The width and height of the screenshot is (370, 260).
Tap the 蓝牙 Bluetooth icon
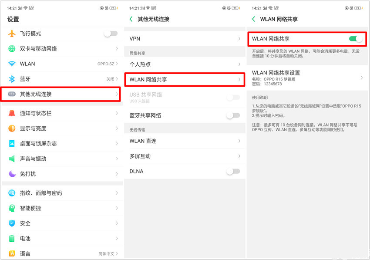[12, 78]
